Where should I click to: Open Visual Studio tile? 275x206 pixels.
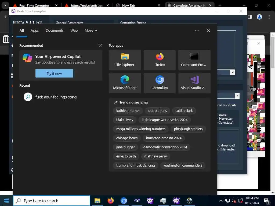pyautogui.click(x=194, y=83)
